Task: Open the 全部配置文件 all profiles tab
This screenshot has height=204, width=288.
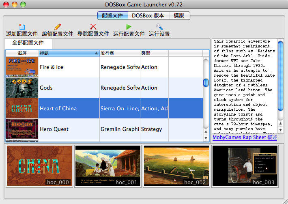Action: (x=28, y=43)
